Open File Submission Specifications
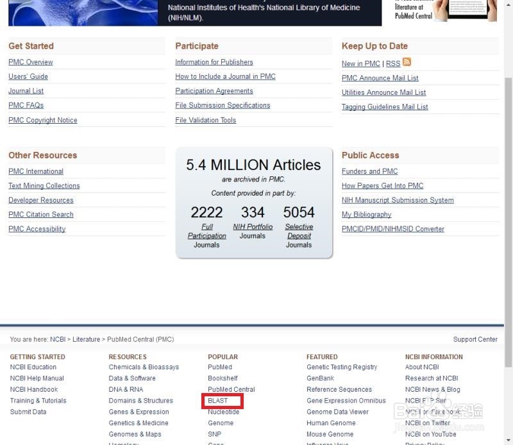 point(223,105)
